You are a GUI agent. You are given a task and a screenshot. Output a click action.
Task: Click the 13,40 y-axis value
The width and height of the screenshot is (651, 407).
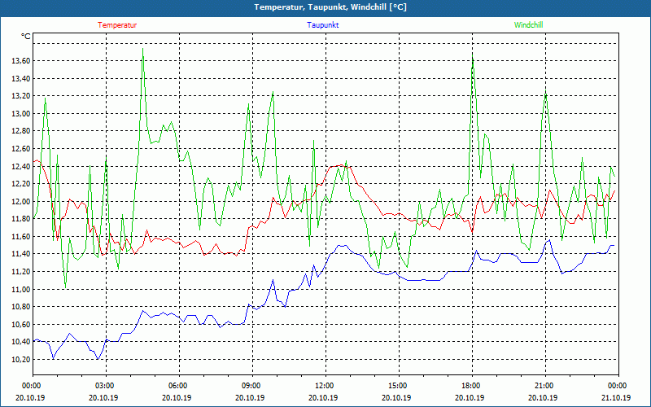21,78
